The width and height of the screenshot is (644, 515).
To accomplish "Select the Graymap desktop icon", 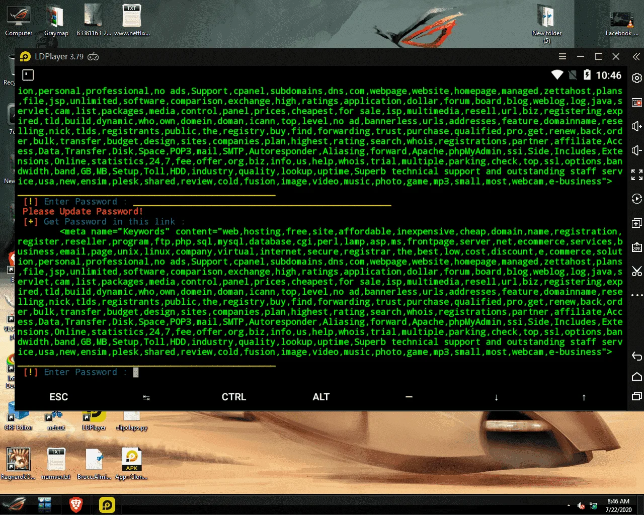I will [56, 21].
